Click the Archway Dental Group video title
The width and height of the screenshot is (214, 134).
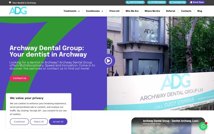pyautogui.click(x=171, y=121)
